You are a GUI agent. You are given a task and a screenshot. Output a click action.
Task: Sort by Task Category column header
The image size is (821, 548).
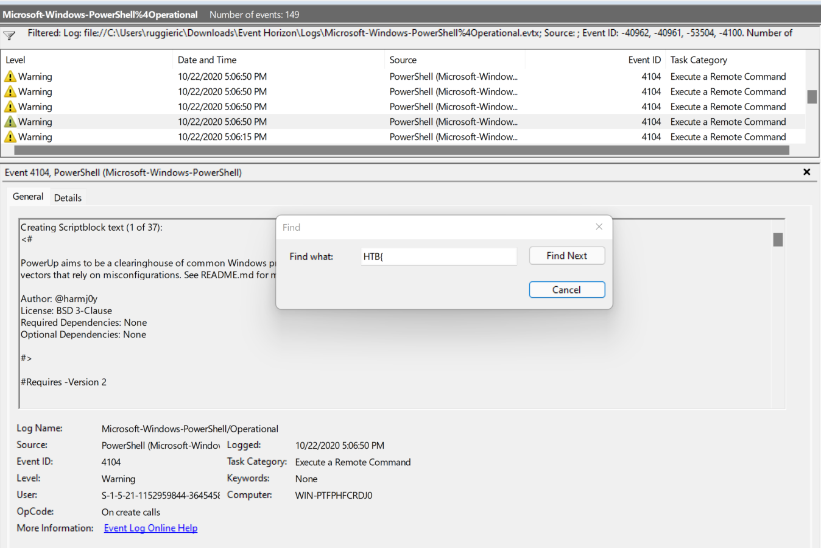(x=699, y=60)
